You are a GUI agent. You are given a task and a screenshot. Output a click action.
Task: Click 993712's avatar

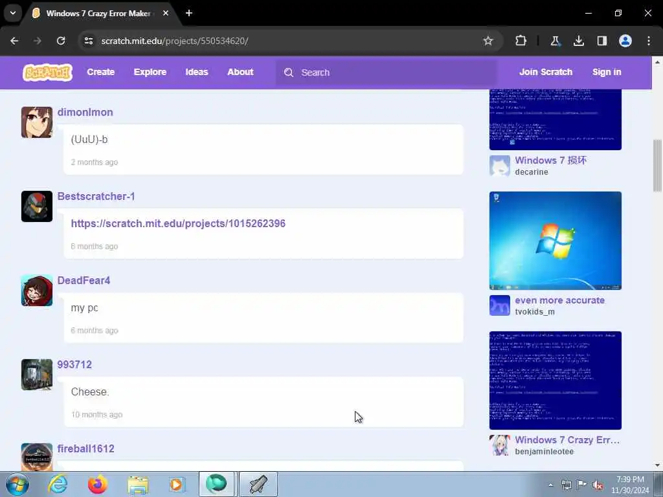[x=37, y=375]
